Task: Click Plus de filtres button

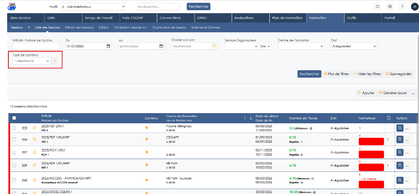Action: (337, 74)
